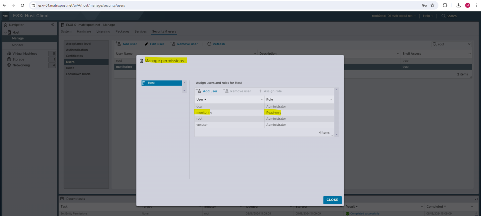Open the Role column dropdown in the dialog

pyautogui.click(x=331, y=99)
